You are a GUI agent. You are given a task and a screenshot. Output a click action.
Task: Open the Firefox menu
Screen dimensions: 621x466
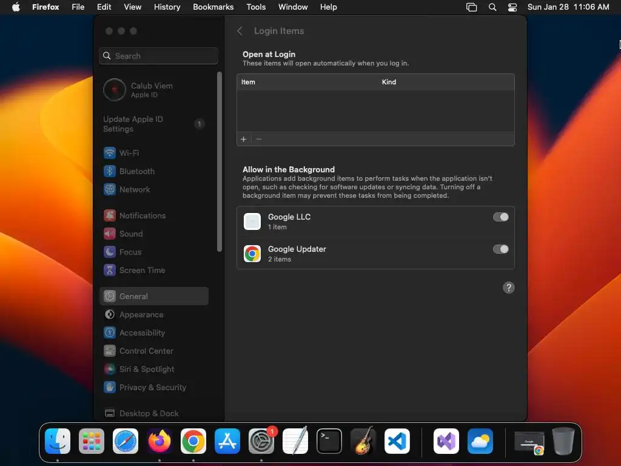click(45, 7)
